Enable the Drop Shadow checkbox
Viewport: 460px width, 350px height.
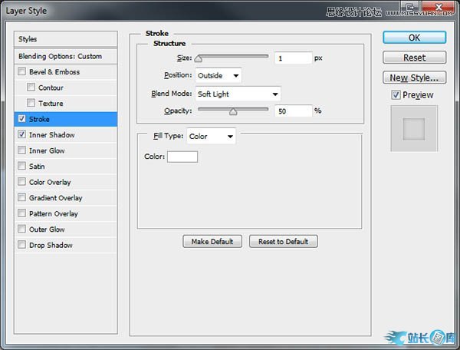pyautogui.click(x=22, y=246)
